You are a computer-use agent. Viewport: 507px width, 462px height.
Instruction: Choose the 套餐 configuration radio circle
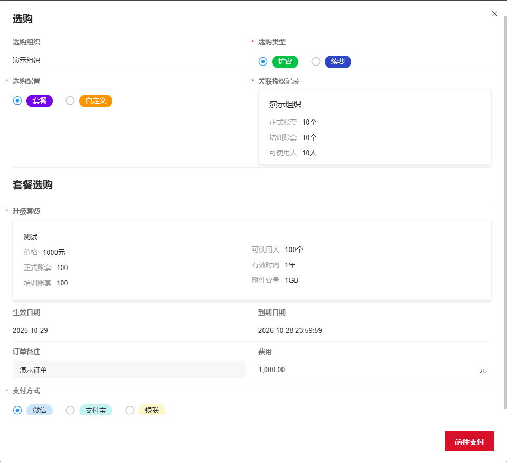(x=17, y=100)
